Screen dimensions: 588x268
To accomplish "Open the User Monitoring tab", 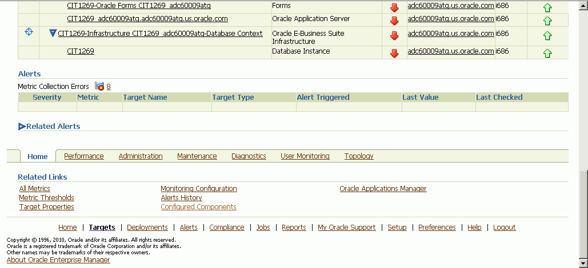I will (305, 156).
